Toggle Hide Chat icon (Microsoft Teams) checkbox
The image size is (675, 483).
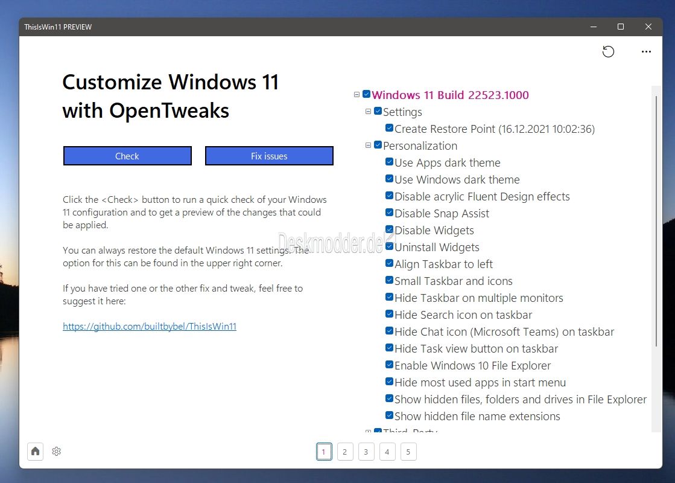click(x=389, y=330)
